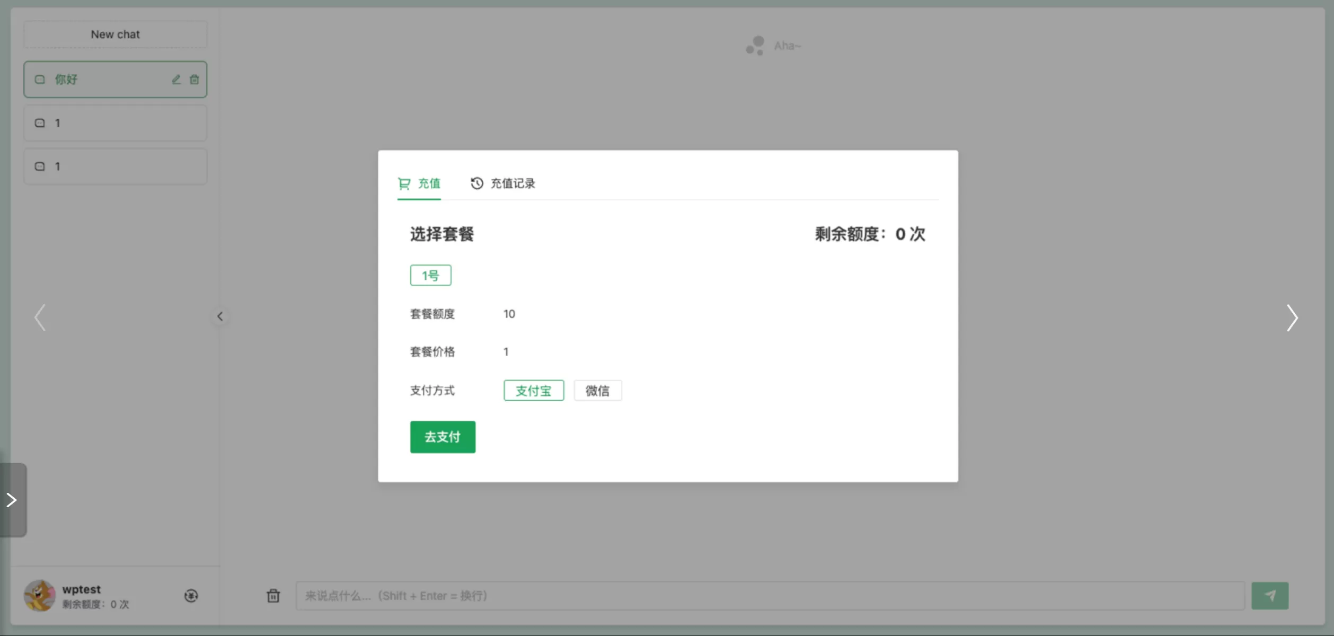Select the 1号 package option
This screenshot has width=1334, height=636.
430,276
